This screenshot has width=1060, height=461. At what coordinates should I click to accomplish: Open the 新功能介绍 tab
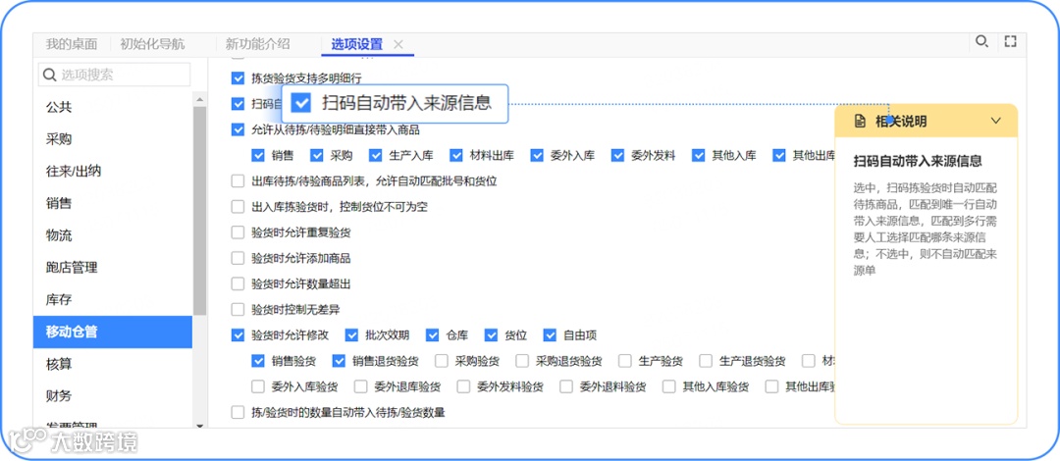(257, 44)
